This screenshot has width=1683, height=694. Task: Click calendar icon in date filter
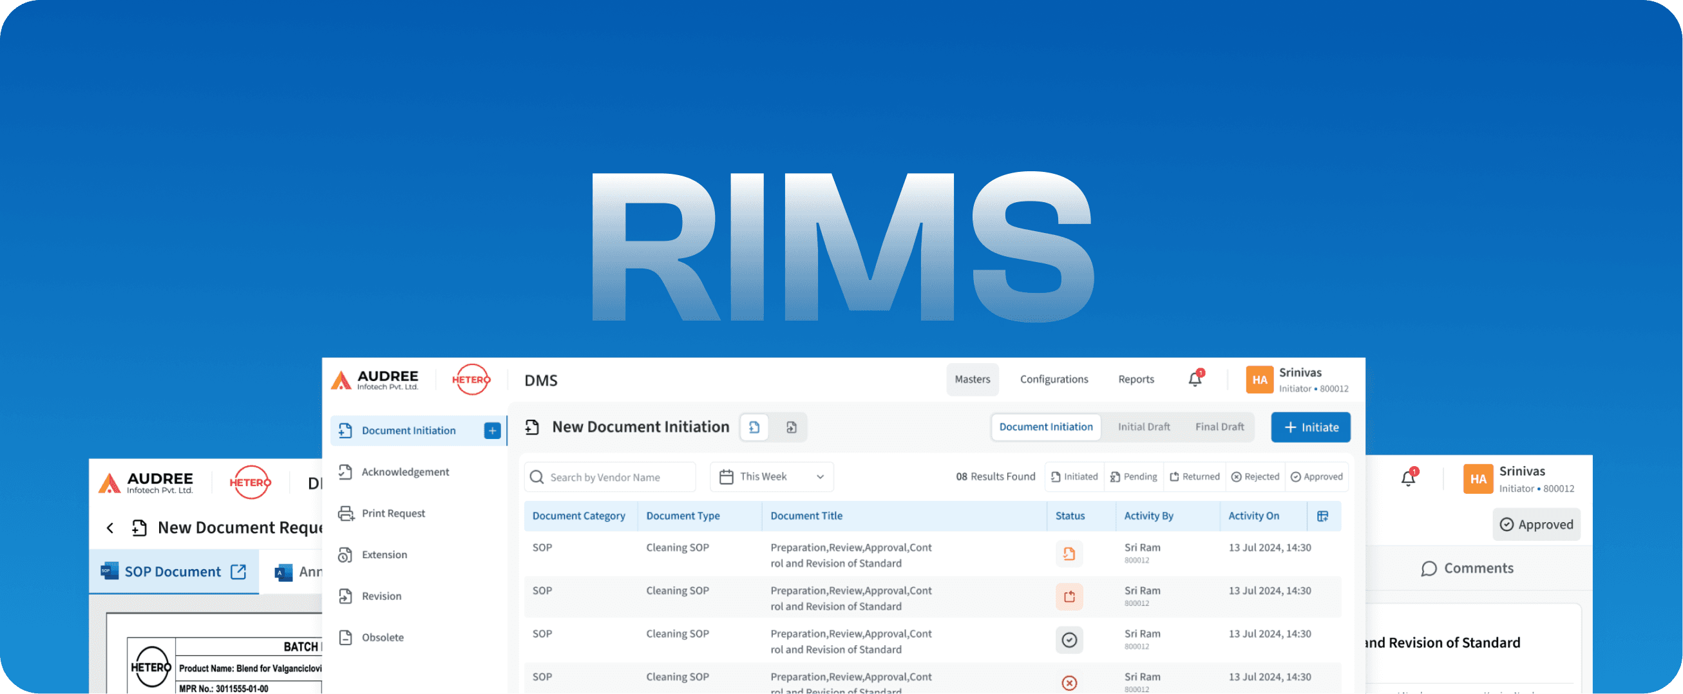pos(726,477)
